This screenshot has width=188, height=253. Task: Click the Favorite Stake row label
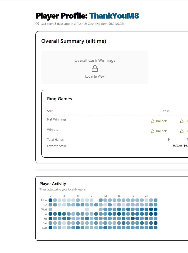pyautogui.click(x=57, y=146)
